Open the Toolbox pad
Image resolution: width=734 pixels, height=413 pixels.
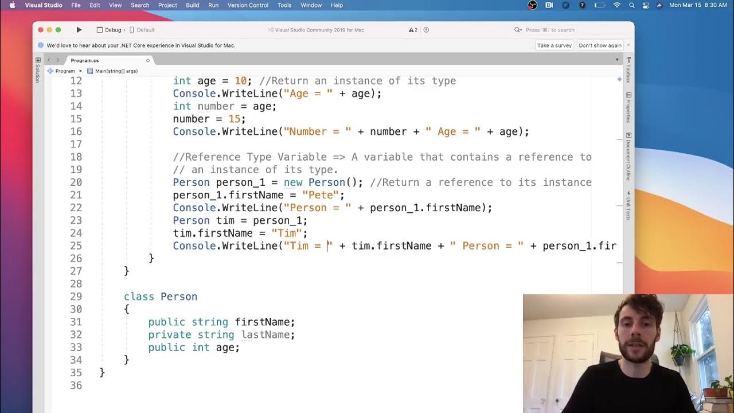coord(628,70)
